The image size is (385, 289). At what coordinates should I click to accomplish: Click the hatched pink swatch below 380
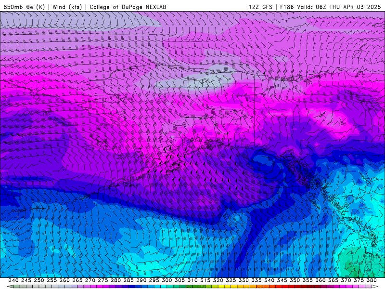click(x=368, y=287)
